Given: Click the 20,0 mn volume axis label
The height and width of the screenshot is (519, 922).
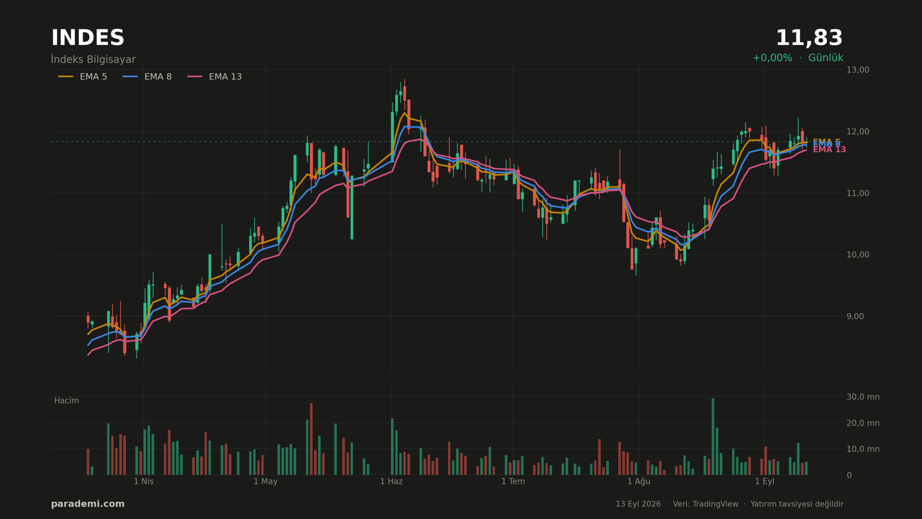Looking at the screenshot, I should [863, 423].
